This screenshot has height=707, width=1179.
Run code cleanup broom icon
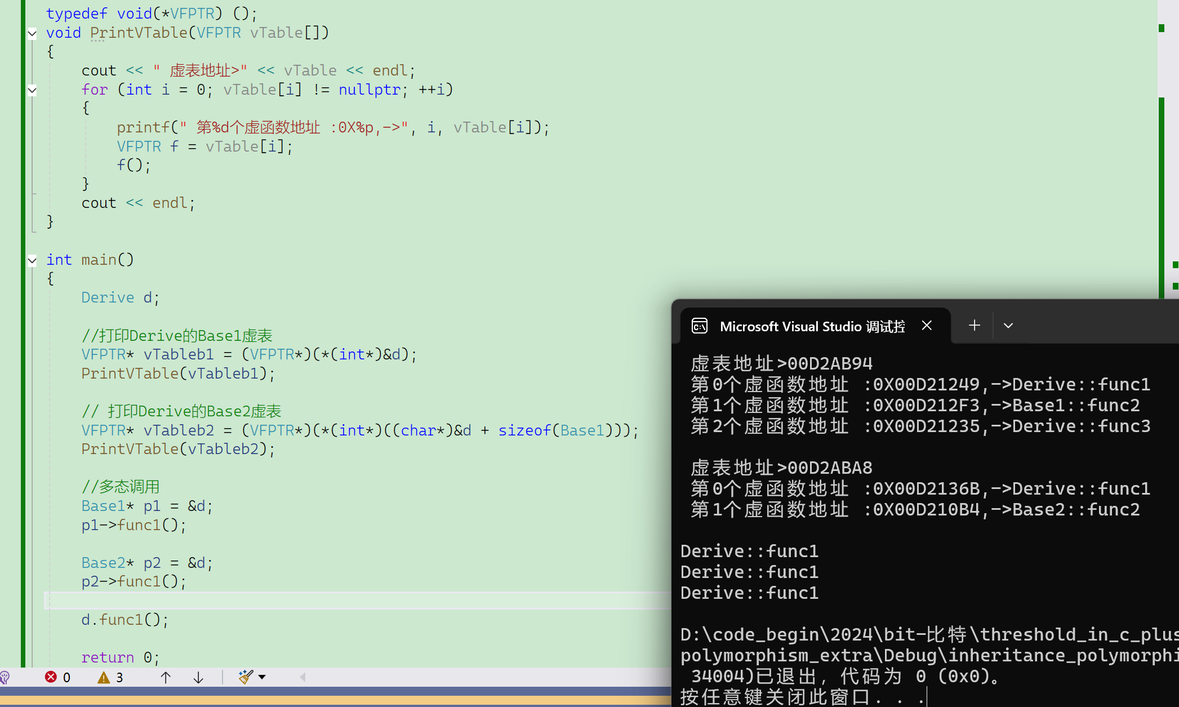tap(246, 677)
